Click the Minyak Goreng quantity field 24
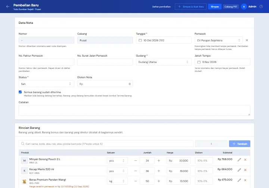 click(x=147, y=161)
